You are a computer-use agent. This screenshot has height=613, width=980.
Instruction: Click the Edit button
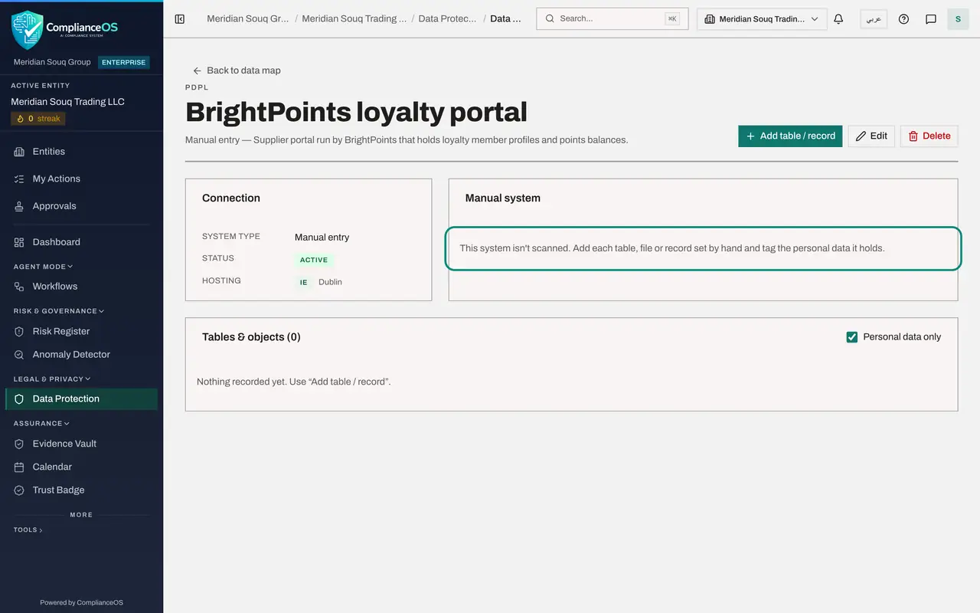coord(871,136)
